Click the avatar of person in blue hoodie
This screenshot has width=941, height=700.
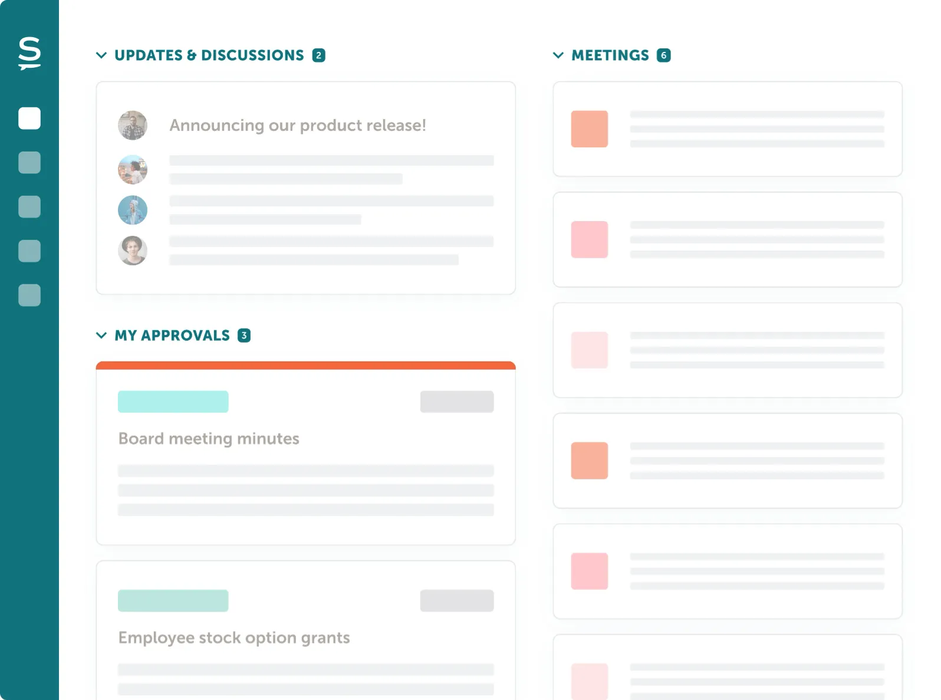tap(133, 210)
